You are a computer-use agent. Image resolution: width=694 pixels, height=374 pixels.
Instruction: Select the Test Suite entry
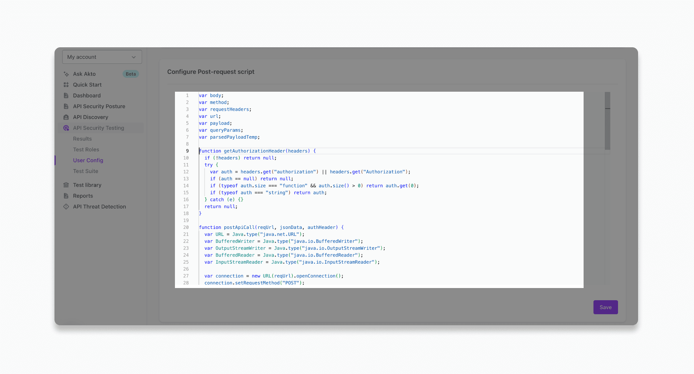pyautogui.click(x=86, y=171)
